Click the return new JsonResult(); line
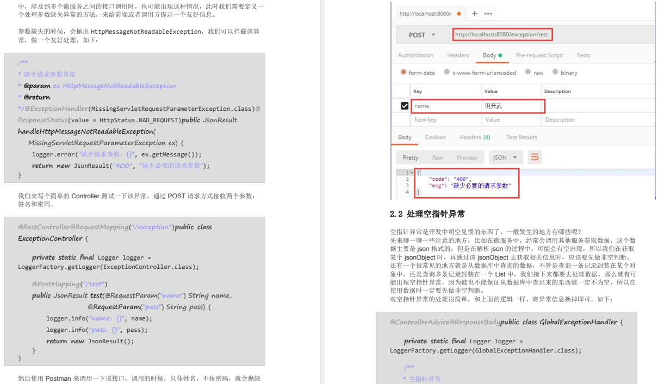 (90, 341)
